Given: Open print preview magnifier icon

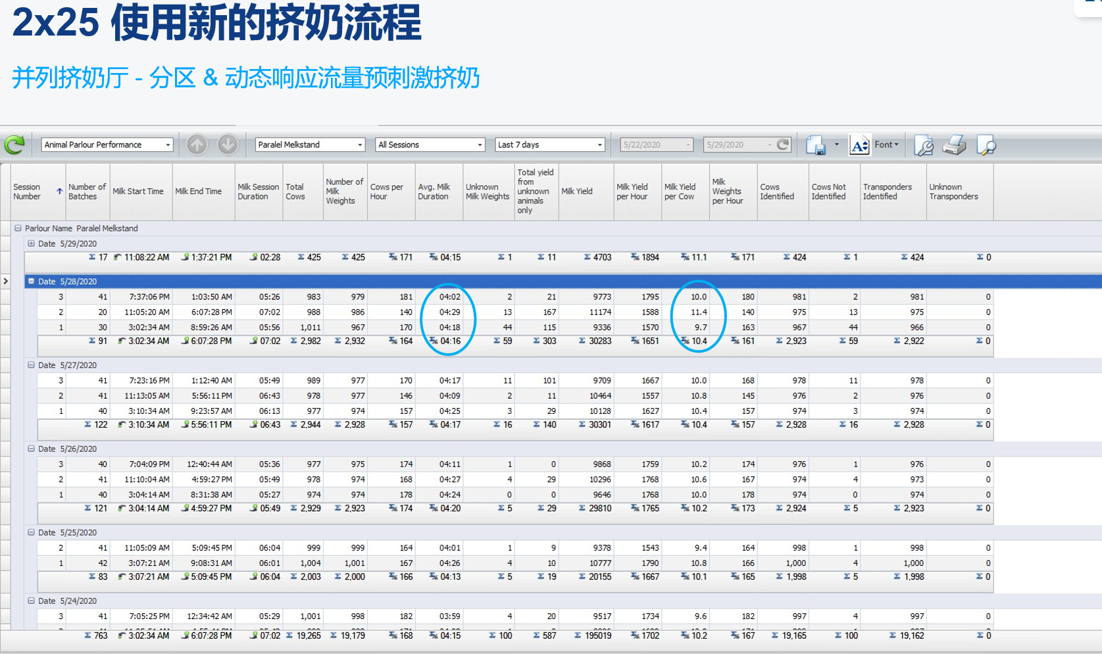Looking at the screenshot, I should click(x=986, y=145).
